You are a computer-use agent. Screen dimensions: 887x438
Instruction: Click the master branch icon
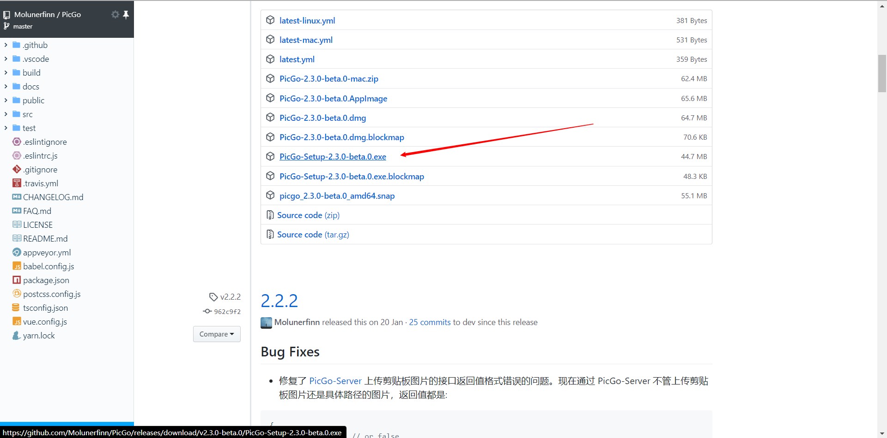[6, 26]
